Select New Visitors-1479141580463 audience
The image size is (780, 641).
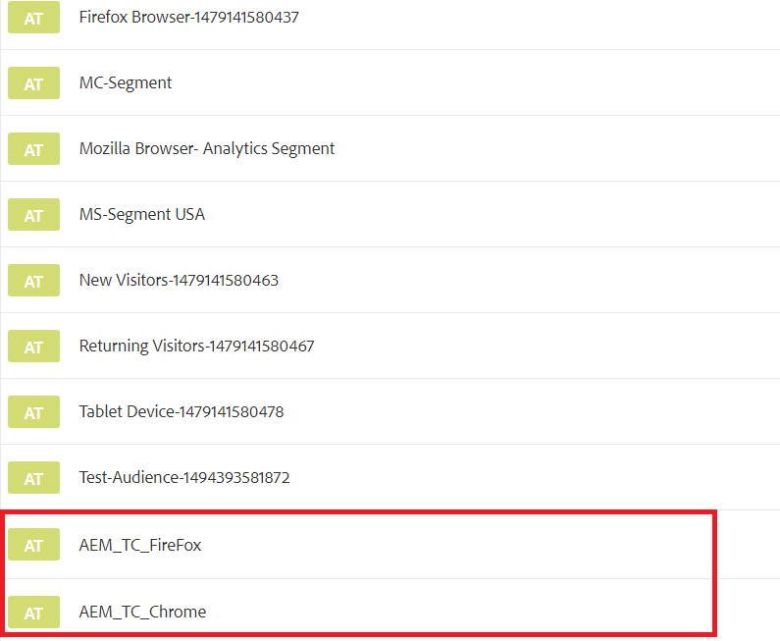(179, 281)
